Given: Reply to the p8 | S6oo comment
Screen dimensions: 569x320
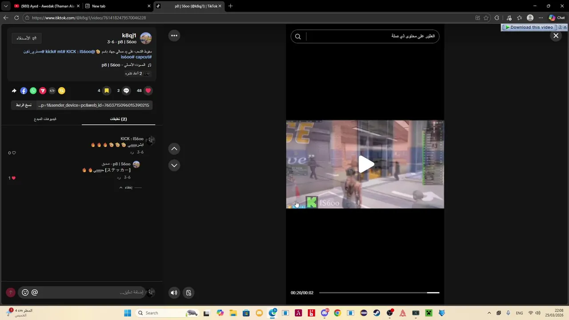Looking at the screenshot, I should [119, 177].
